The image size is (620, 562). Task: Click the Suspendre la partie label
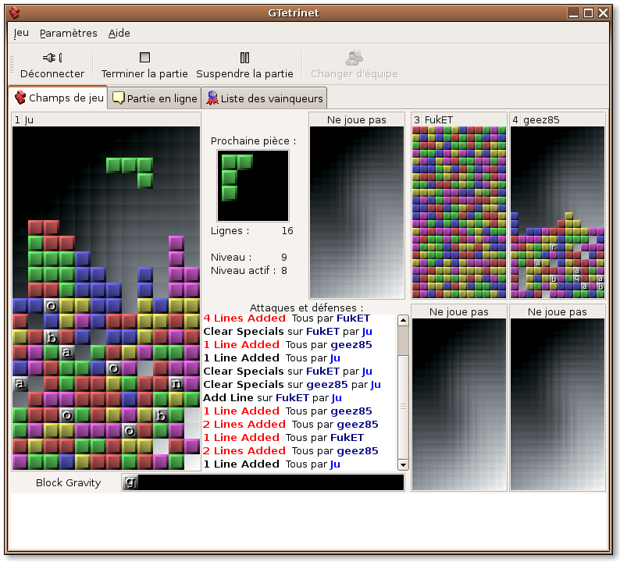[x=244, y=74]
